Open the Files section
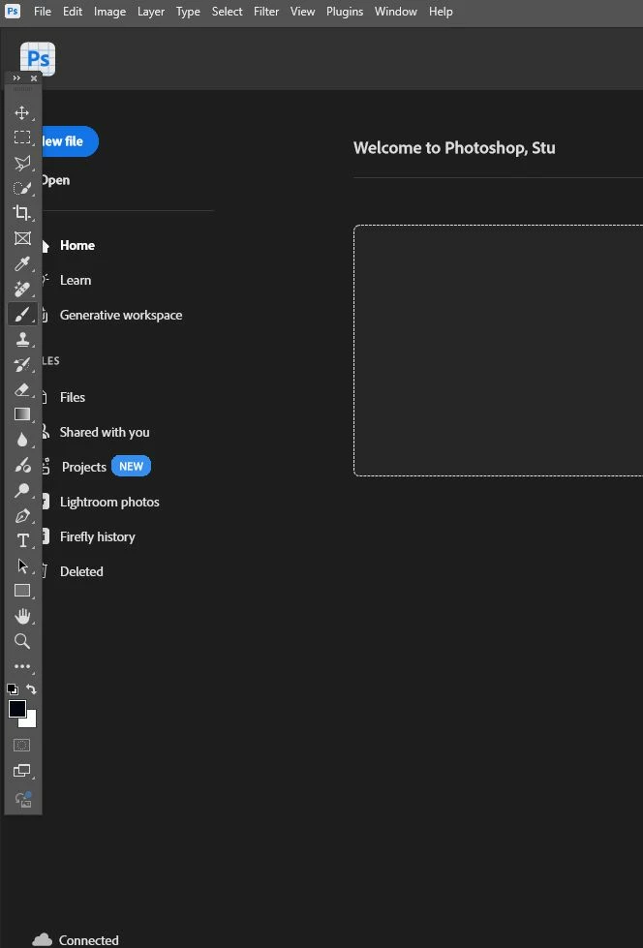The image size is (643, 948). point(72,397)
